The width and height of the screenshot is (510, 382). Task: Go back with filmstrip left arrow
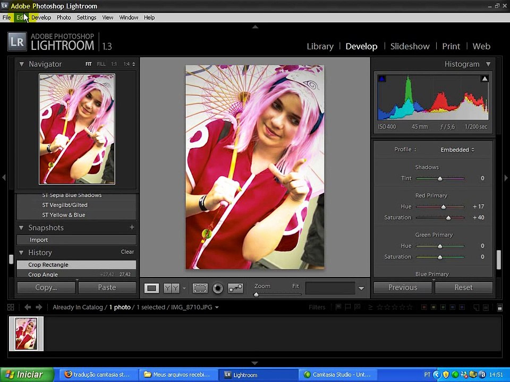point(28,307)
